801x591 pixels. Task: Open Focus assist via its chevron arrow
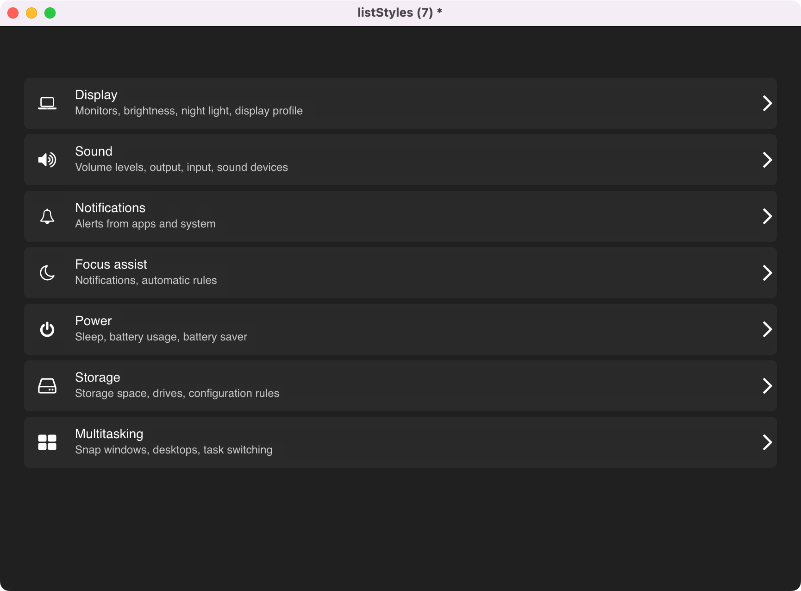point(767,273)
